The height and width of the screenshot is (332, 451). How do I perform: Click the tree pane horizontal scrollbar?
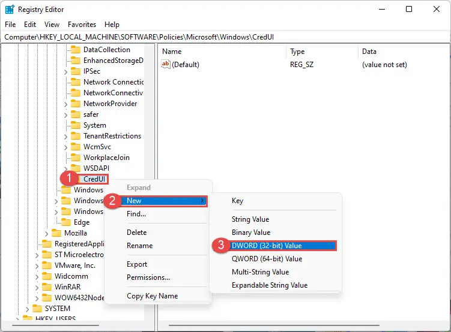pos(55,325)
